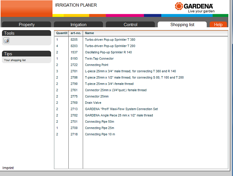The width and height of the screenshot is (233, 176).
Task: Click article number 2700
Action: click(x=74, y=128)
